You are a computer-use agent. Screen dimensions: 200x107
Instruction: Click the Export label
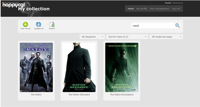(x=52, y=29)
